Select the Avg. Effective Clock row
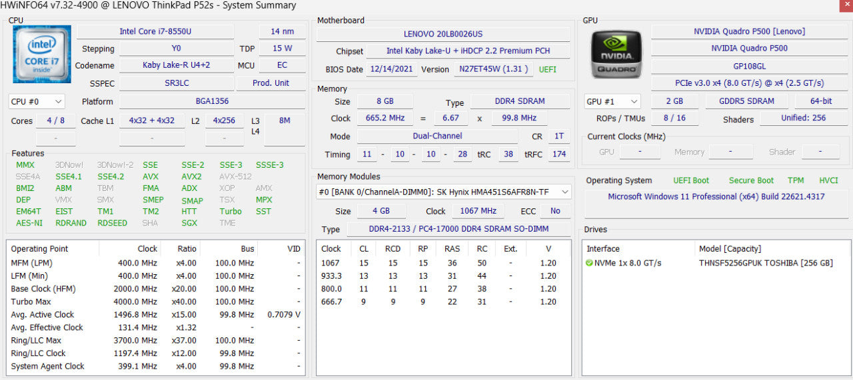 click(x=156, y=327)
